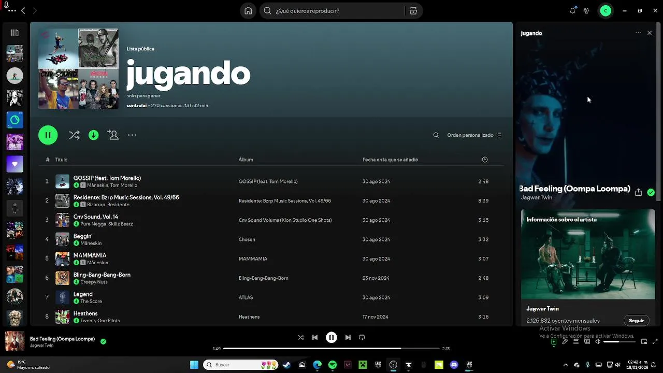This screenshot has height=373, width=663.
Task: Click the duration clock column header
Action: [485, 160]
